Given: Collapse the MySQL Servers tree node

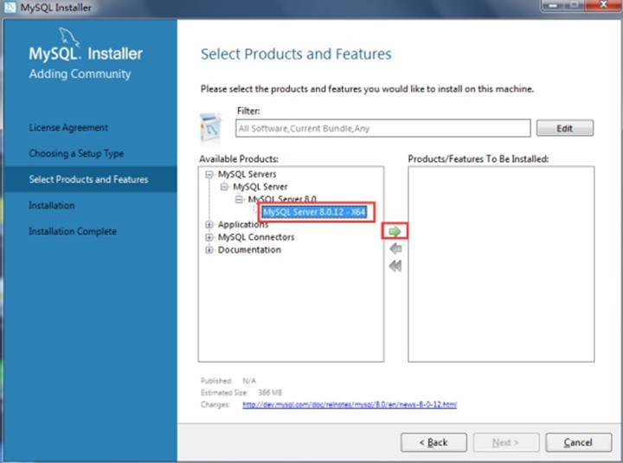Looking at the screenshot, I should tap(209, 174).
